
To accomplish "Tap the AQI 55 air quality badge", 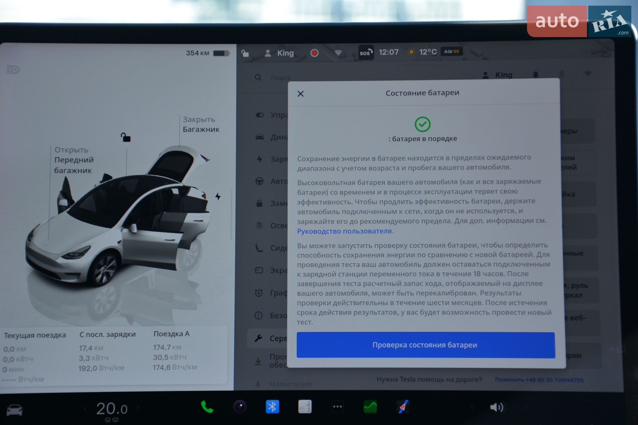I will point(452,51).
